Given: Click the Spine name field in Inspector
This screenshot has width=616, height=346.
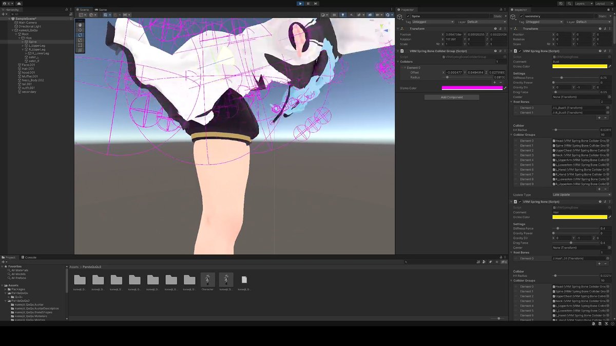Looking at the screenshot, I should coord(450,16).
